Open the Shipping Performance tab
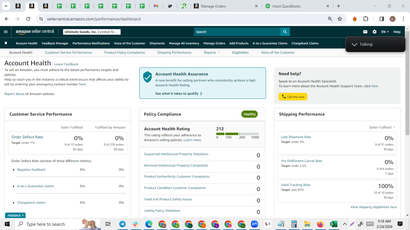This screenshot has width=410, height=230. [174, 52]
